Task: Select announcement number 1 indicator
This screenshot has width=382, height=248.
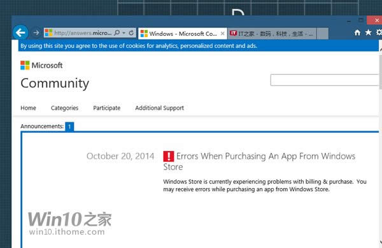Action: click(69, 127)
